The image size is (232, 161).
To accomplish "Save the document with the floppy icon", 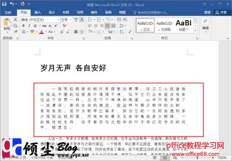I will tap(4, 4).
